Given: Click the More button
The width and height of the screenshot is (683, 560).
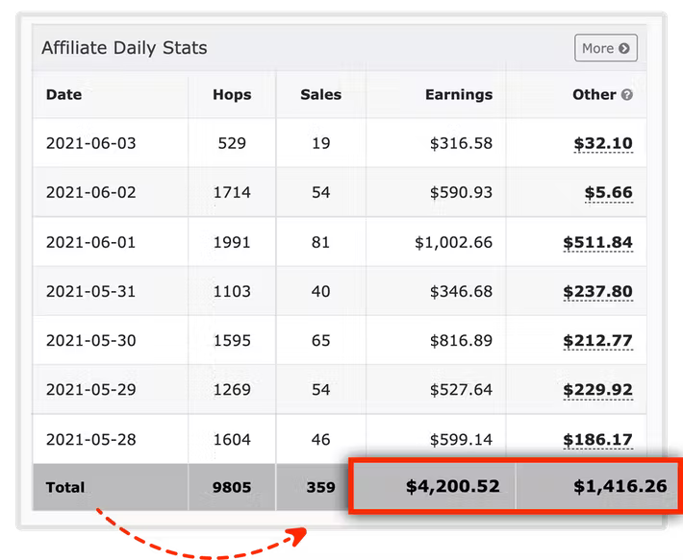Looking at the screenshot, I should (605, 48).
